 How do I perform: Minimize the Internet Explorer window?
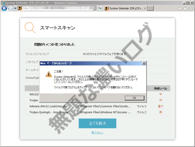[184, 3]
